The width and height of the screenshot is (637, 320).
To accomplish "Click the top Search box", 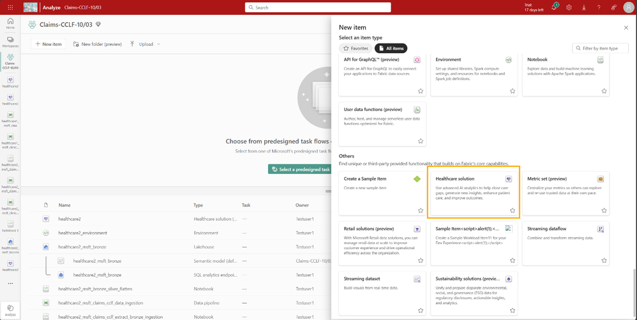I will point(318,7).
